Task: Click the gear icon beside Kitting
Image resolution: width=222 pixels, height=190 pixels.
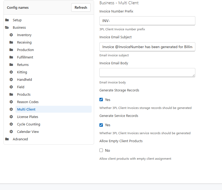Action: pyautogui.click(x=11, y=72)
